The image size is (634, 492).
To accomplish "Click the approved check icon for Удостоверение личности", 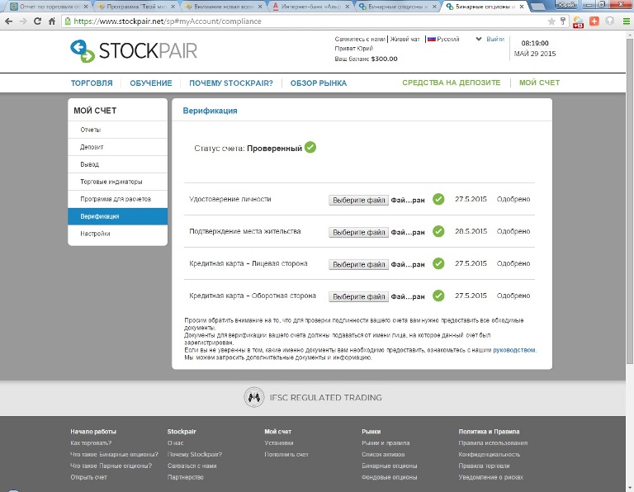I will click(x=438, y=199).
